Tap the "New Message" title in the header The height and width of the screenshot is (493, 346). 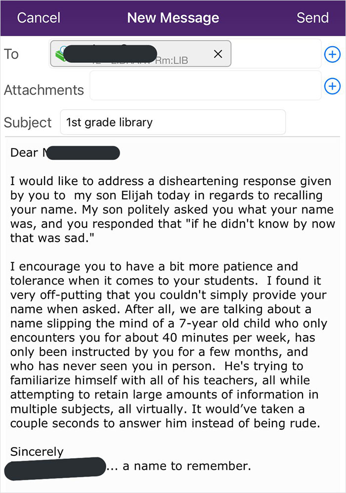coord(173,18)
